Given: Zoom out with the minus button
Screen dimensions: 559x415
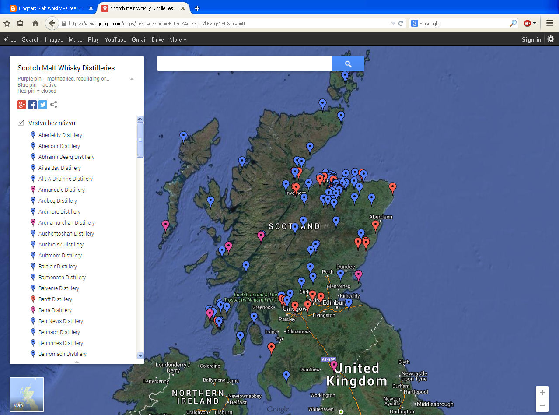Looking at the screenshot, I should click(x=542, y=405).
